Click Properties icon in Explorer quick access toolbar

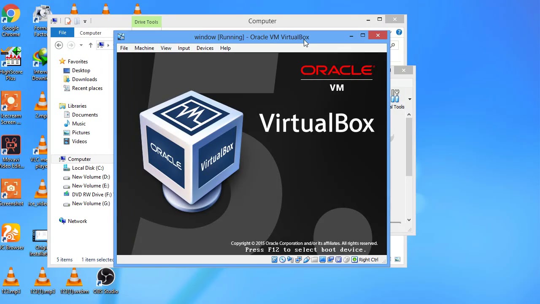(x=68, y=21)
